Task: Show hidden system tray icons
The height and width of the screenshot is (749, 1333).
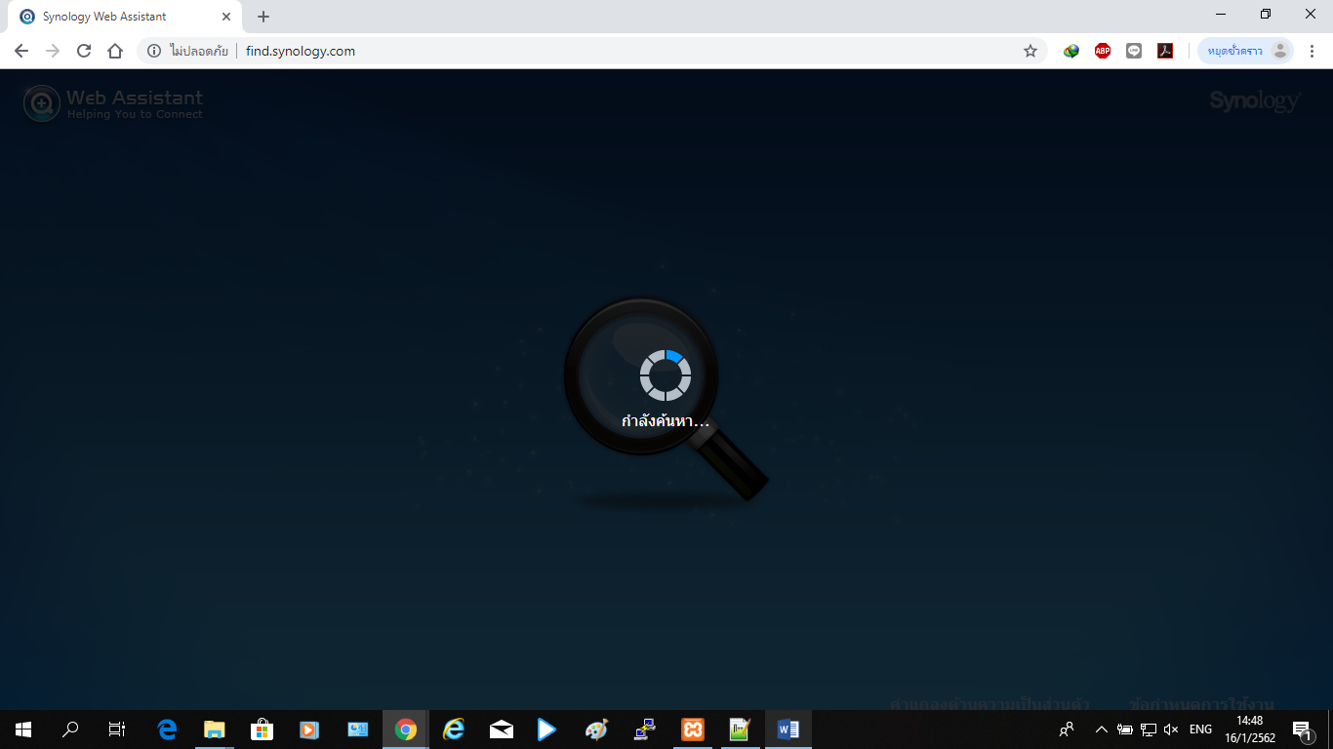Action: tap(1101, 729)
